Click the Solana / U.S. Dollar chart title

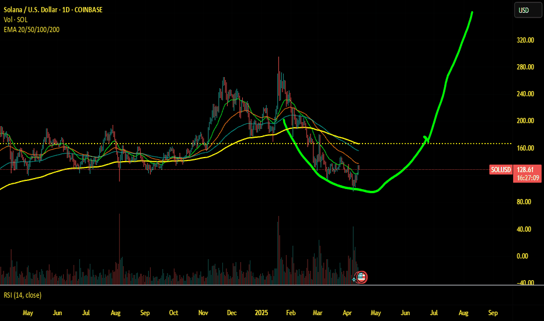coord(53,10)
